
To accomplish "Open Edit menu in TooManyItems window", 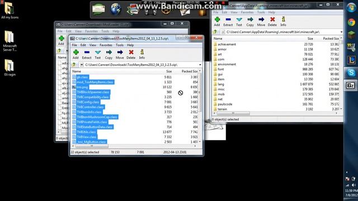I will pyautogui.click(x=83, y=45).
